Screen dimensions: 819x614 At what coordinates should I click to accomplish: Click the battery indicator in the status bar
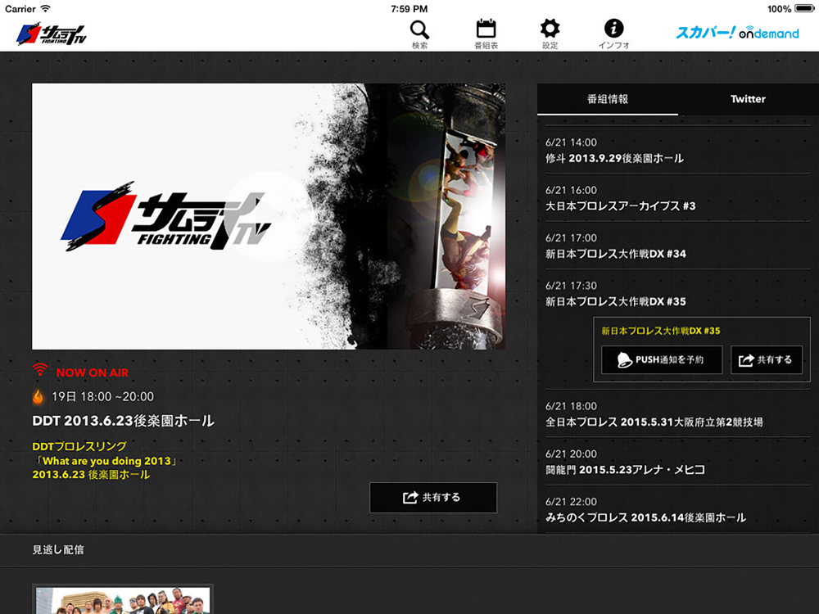pos(804,8)
